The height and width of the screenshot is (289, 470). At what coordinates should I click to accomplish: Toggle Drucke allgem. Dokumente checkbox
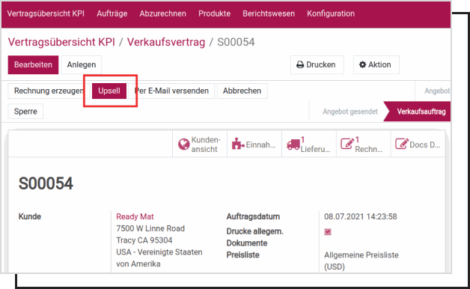328,232
